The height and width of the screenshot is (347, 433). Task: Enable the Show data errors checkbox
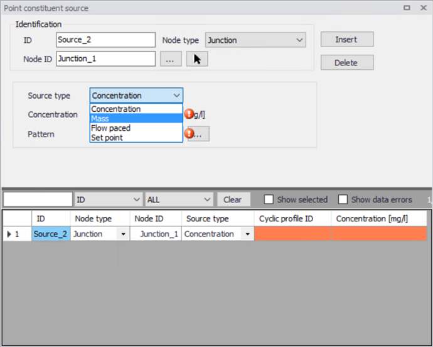click(343, 199)
